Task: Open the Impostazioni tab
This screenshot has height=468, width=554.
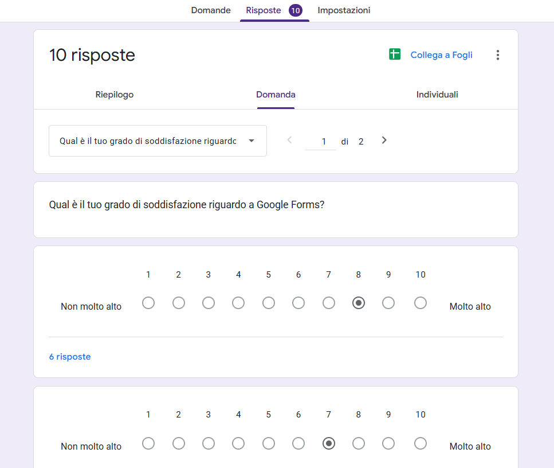Action: (x=344, y=10)
